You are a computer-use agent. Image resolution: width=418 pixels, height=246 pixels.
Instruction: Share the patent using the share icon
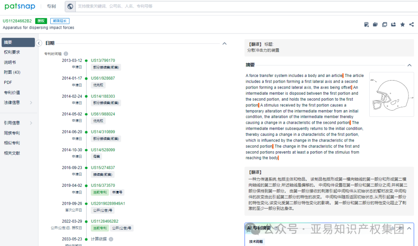[x=411, y=24]
